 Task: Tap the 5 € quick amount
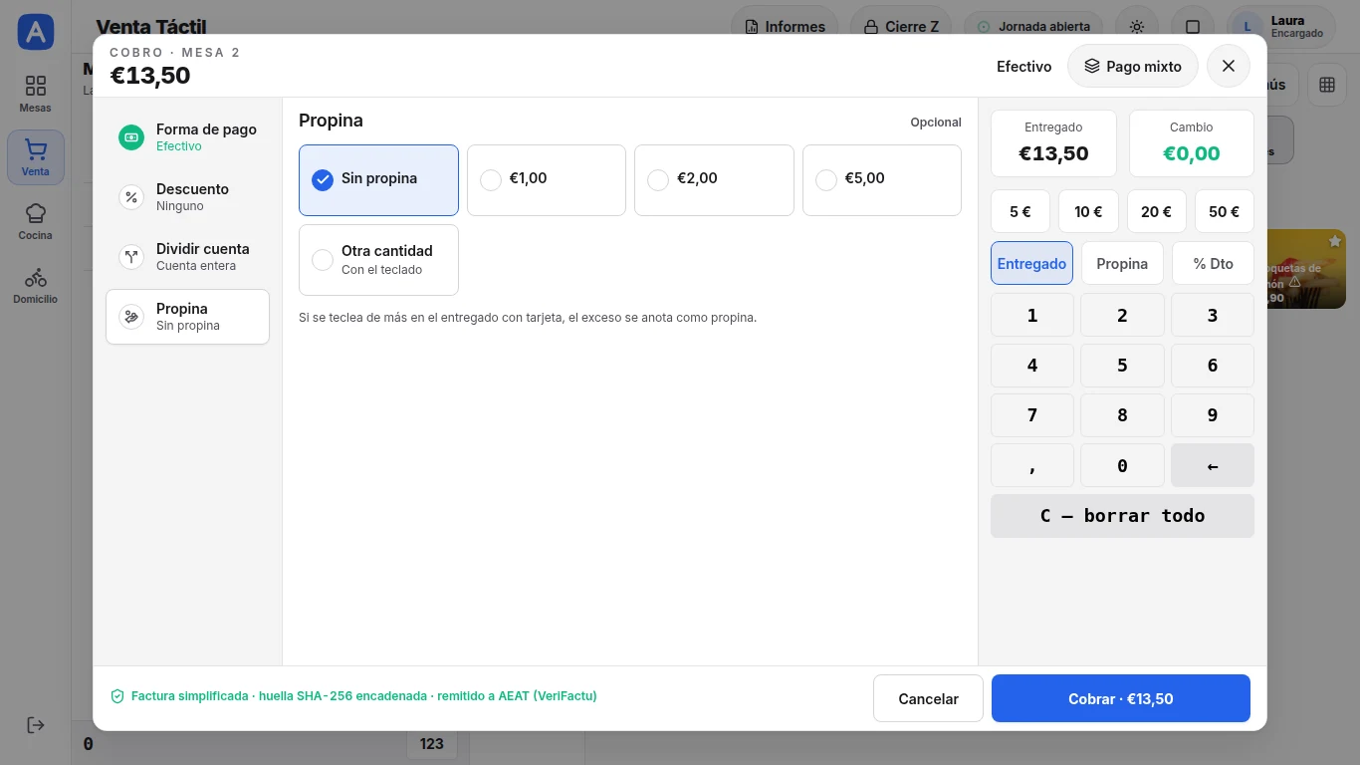click(x=1020, y=211)
